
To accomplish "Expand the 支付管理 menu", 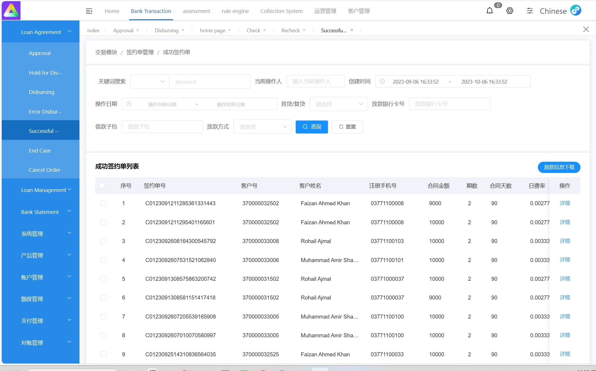I will coord(41,321).
